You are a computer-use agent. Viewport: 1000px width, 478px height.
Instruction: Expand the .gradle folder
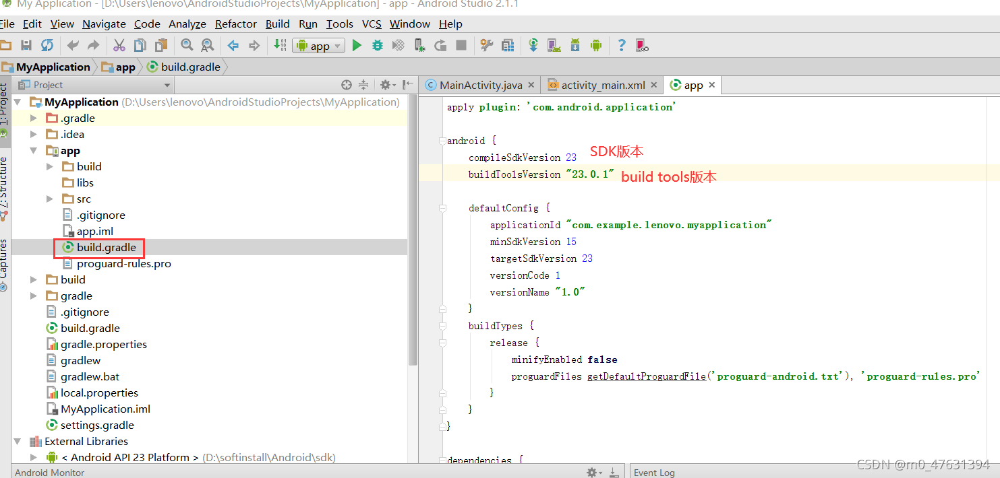click(34, 118)
